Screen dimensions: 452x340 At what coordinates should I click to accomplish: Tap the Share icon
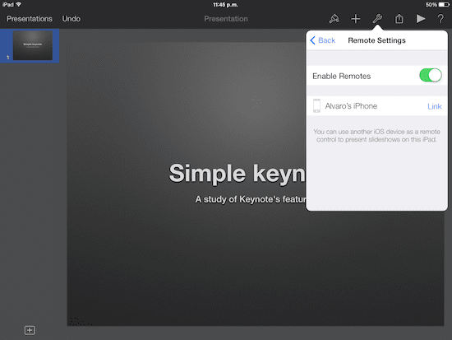click(x=399, y=19)
